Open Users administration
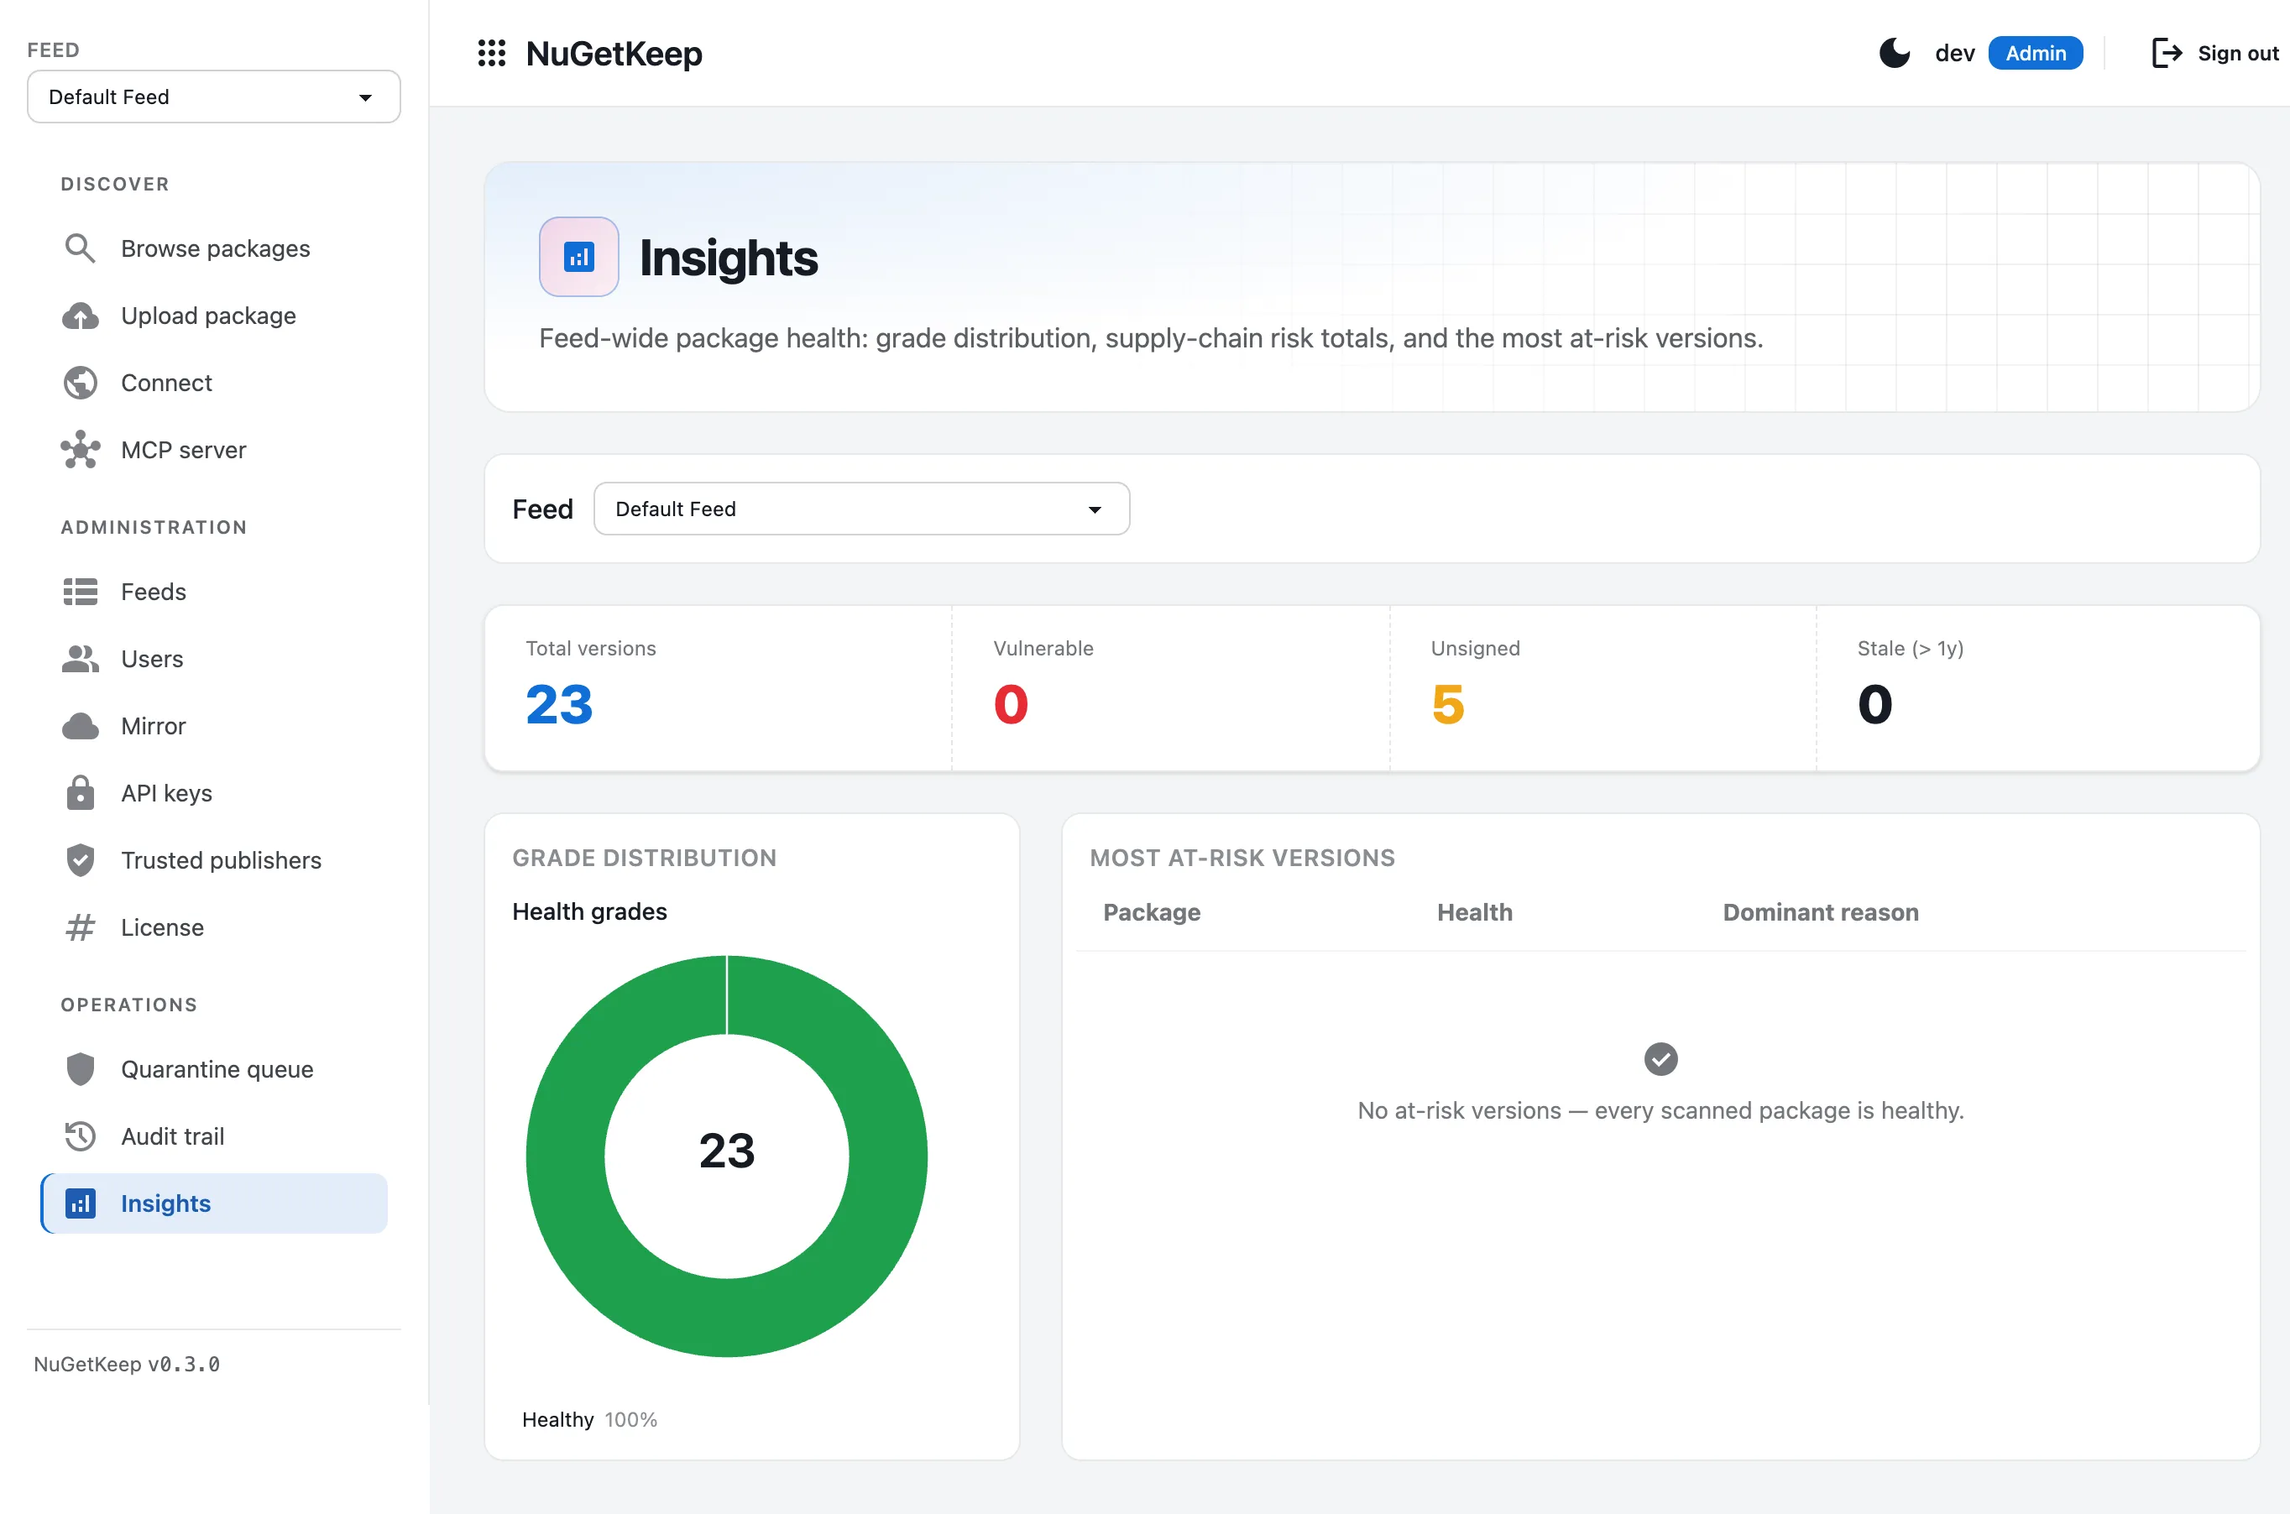Viewport: 2290px width, 1514px height. 214,659
